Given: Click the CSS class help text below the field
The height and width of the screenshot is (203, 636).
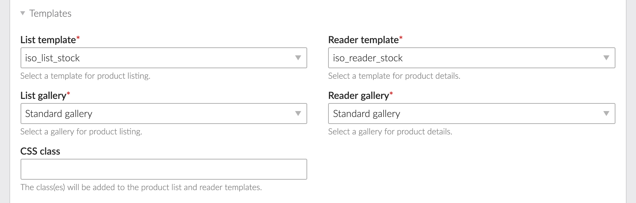Looking at the screenshot, I should pyautogui.click(x=141, y=187).
